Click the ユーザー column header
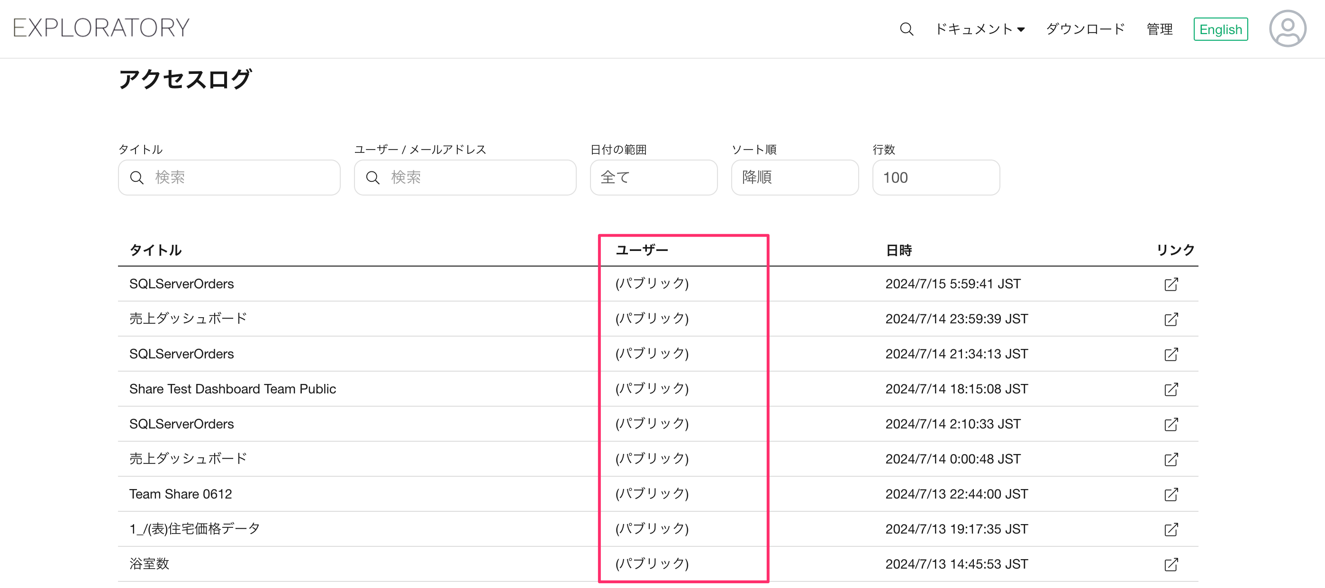Screen dimensions: 1325x588 (641, 250)
